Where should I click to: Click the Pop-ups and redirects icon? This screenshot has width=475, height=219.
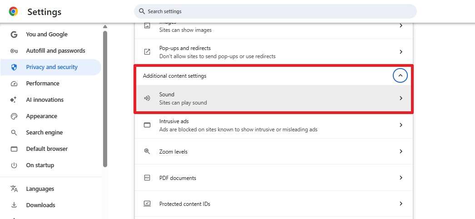pos(147,52)
